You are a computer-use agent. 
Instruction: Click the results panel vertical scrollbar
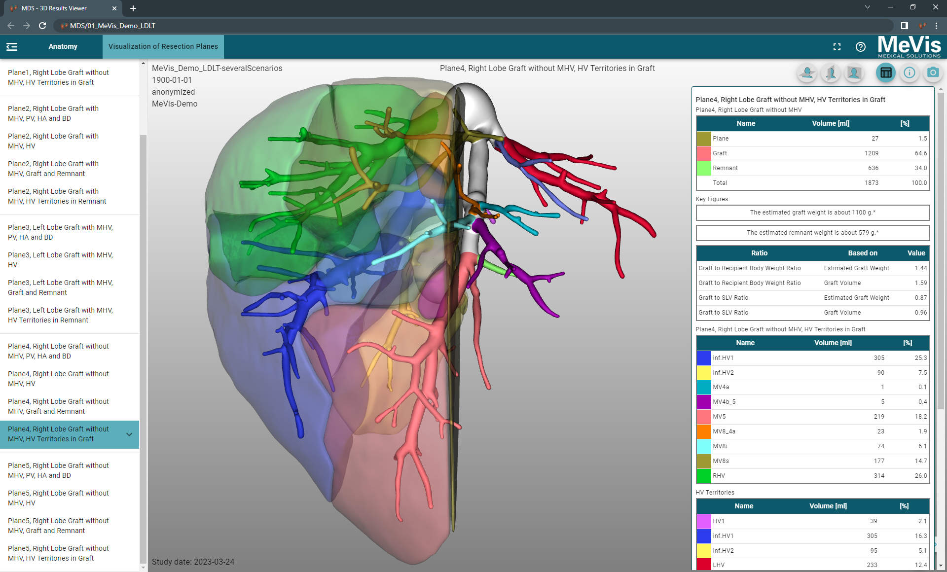(941, 251)
